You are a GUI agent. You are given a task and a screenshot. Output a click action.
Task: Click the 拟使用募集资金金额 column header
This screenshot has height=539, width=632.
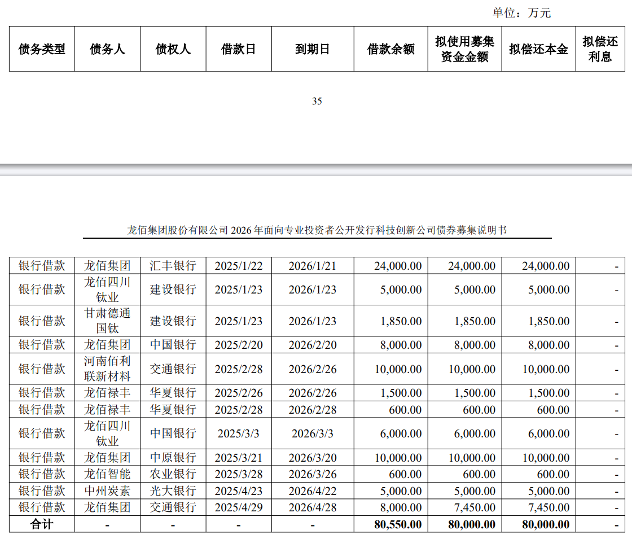point(464,49)
